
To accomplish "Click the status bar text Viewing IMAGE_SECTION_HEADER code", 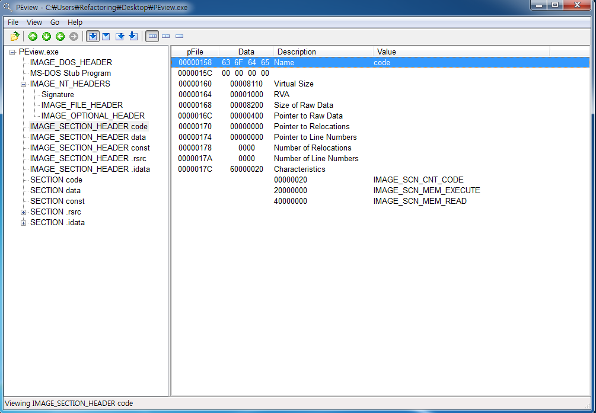I will [x=69, y=403].
